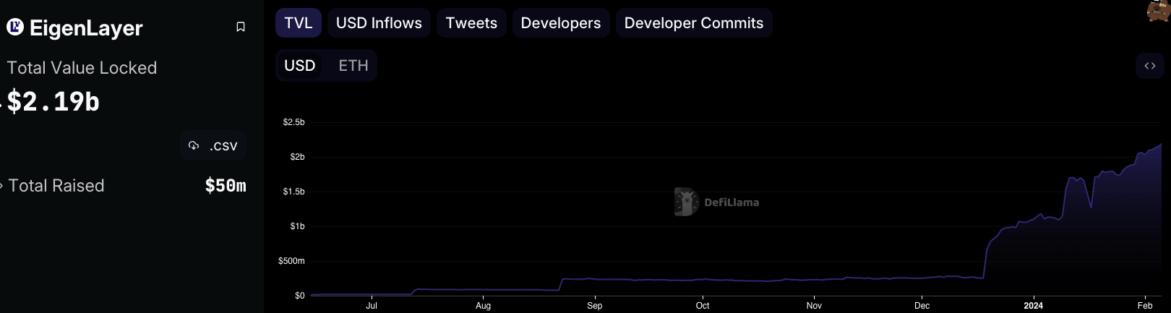Click the Total Value Locked label

click(x=82, y=68)
